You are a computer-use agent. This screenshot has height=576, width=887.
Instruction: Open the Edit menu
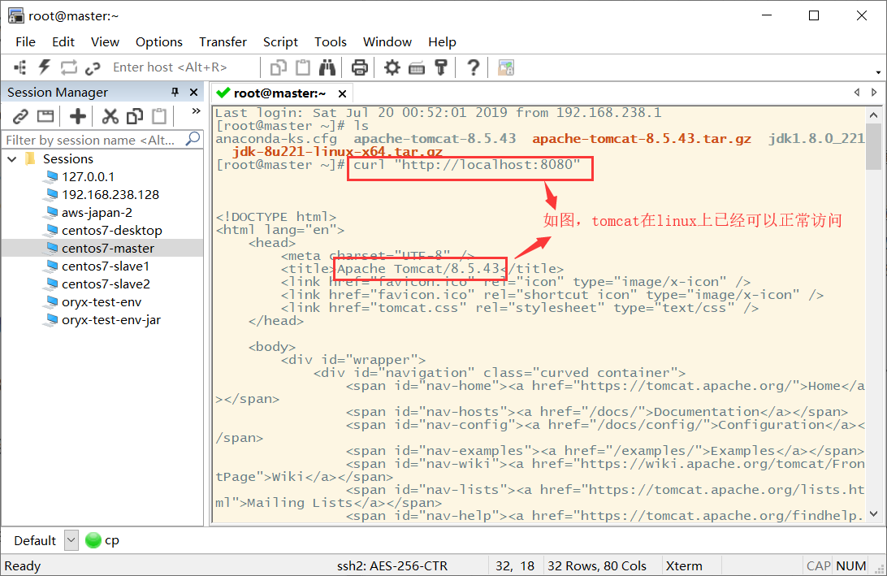63,42
